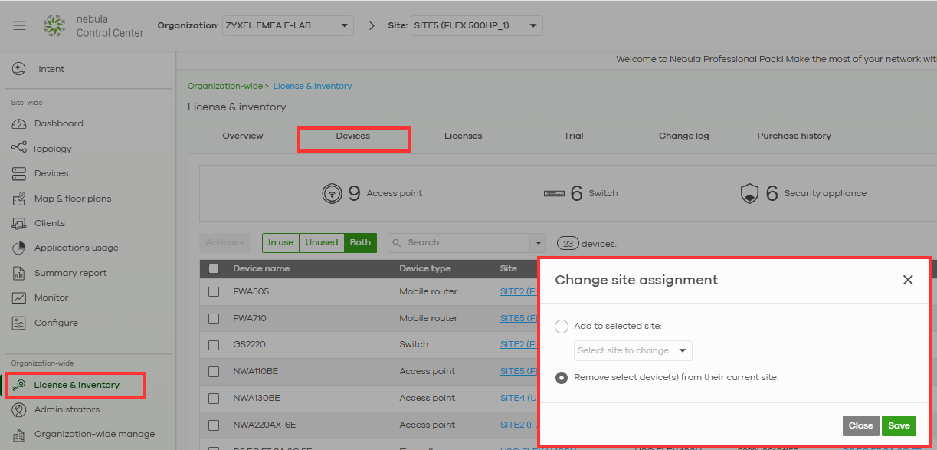Click the Administrators sidebar icon
The width and height of the screenshot is (937, 450).
[20, 409]
